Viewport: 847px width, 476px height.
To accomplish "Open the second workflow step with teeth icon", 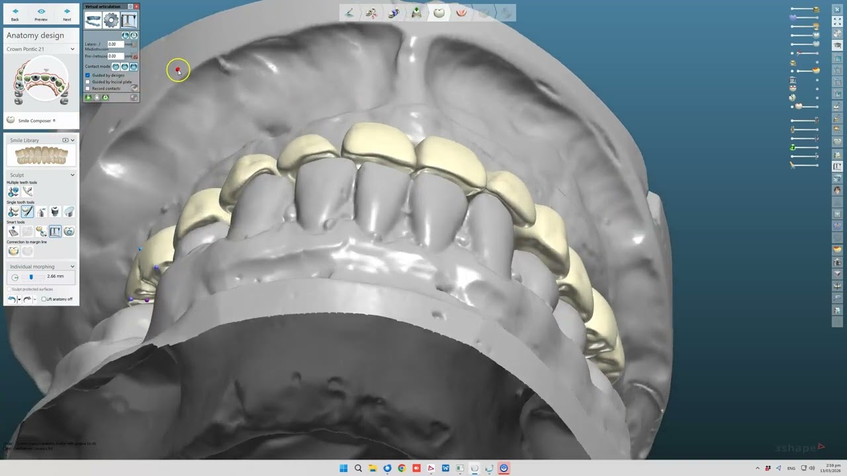I will click(371, 13).
